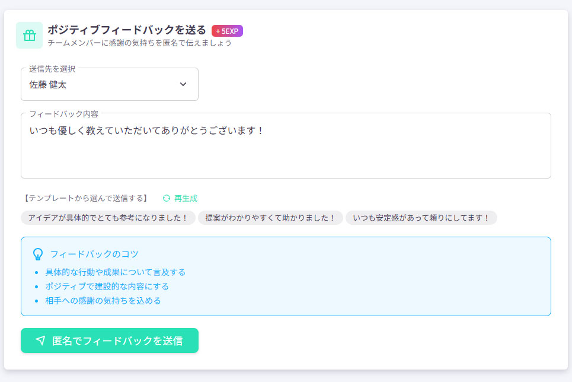Click the chevron arrow beside 佐藤 健太
This screenshot has width=572, height=382.
click(183, 84)
